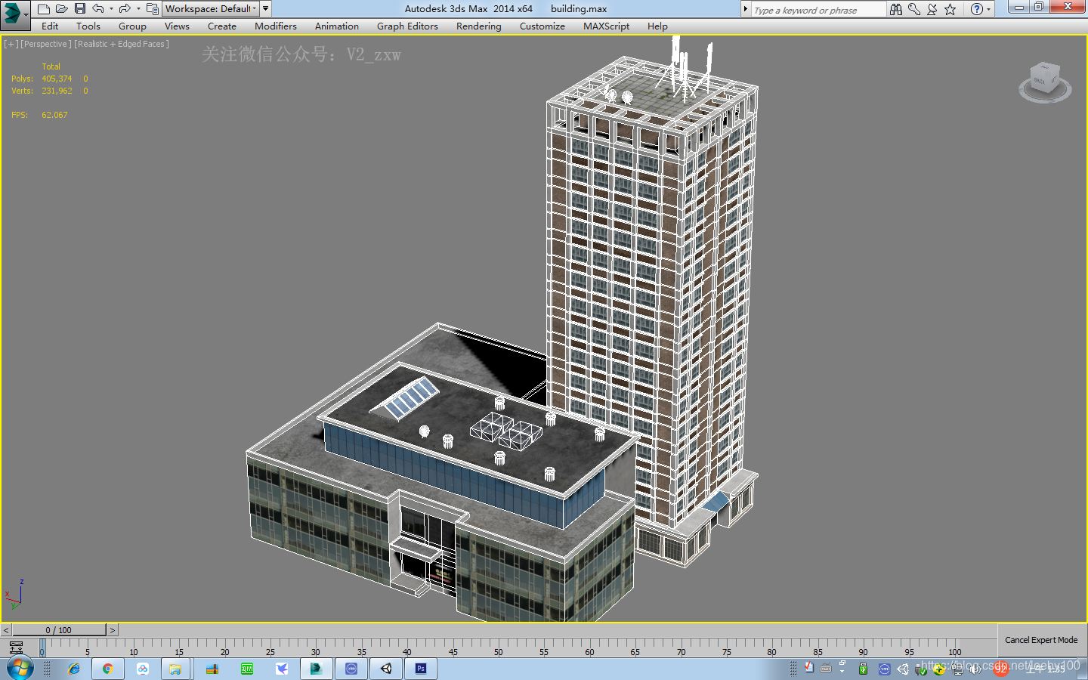Expand the Redo history dropdown arrow
1088x680 pixels.
[x=138, y=9]
